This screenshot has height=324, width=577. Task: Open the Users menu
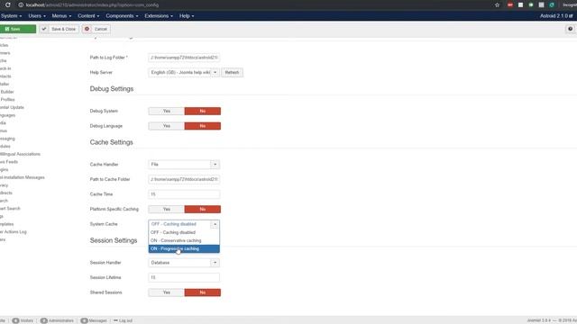click(37, 16)
